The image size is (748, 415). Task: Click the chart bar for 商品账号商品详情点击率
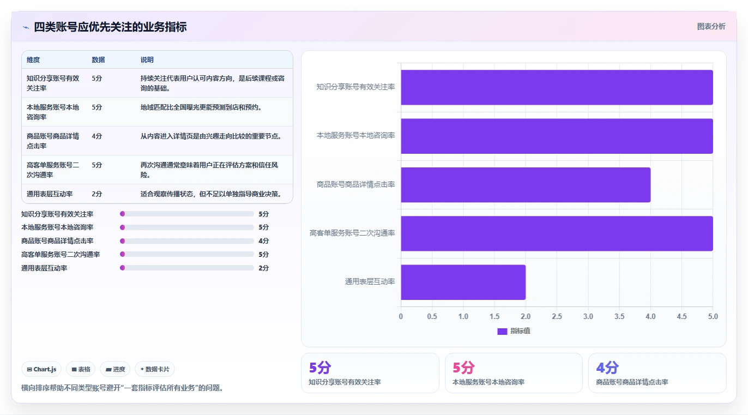[526, 184]
